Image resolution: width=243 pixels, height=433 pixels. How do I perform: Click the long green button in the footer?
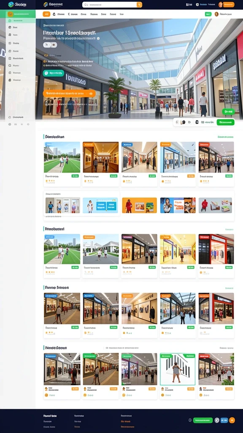(203, 420)
